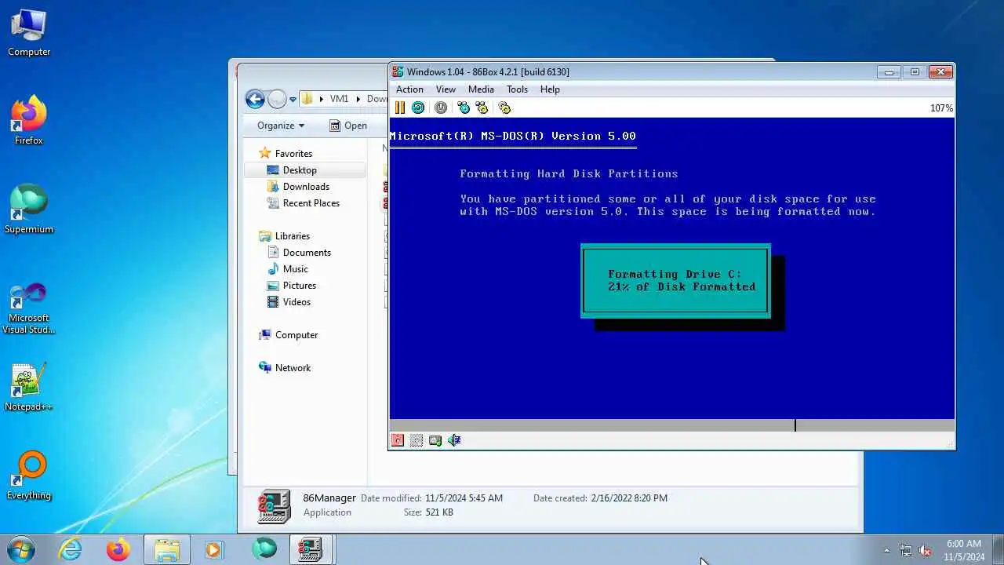Open machine settings gear icon
The image size is (1004, 565).
pos(504,108)
